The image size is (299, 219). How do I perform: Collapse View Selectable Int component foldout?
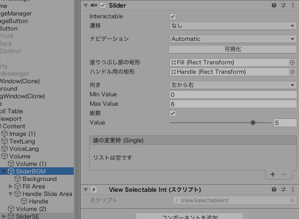click(85, 189)
